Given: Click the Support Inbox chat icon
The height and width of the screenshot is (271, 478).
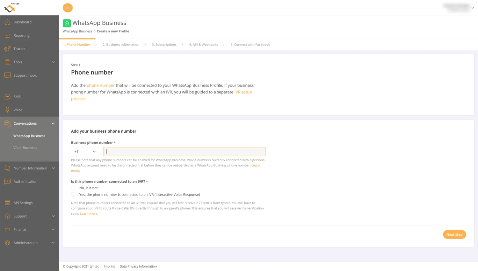Looking at the screenshot, I should coord(7,75).
